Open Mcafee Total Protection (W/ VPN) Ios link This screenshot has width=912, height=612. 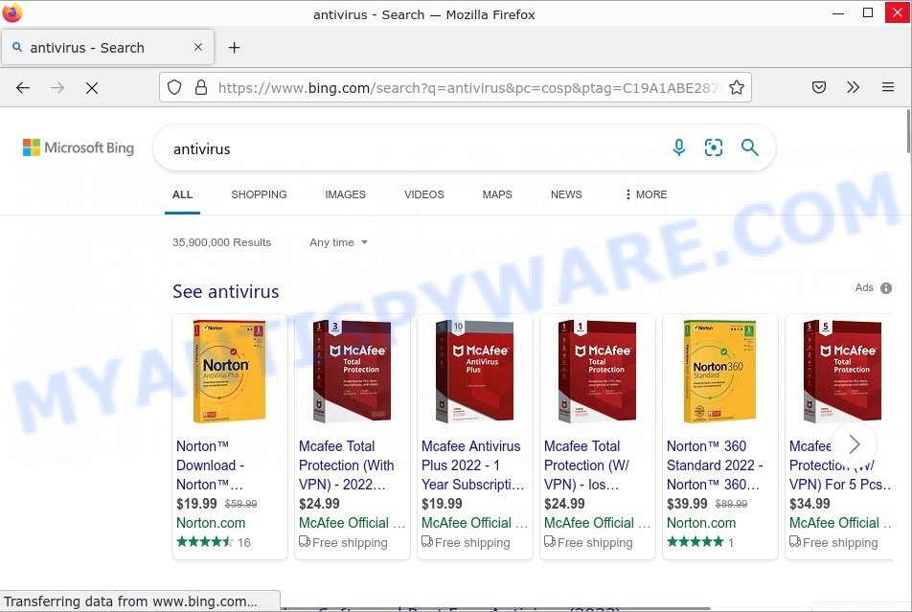[587, 465]
